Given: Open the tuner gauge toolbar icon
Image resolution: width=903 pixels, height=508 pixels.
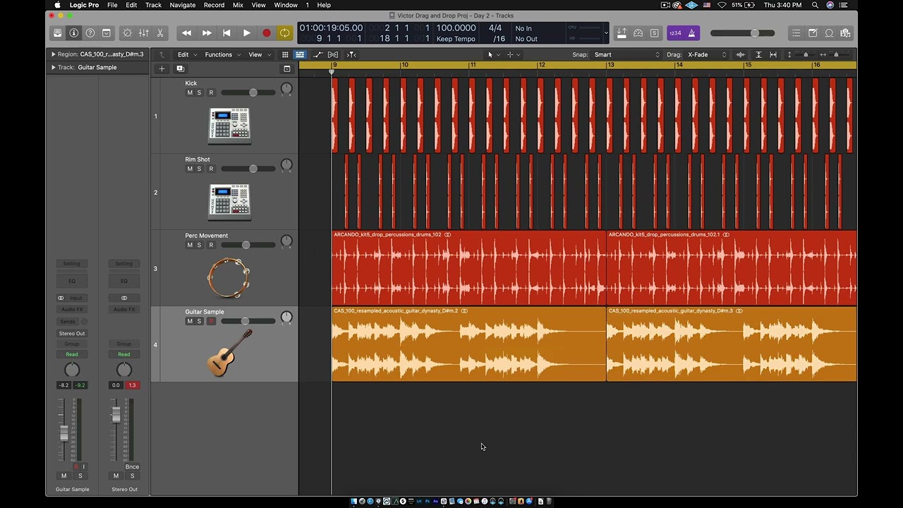Looking at the screenshot, I should pyautogui.click(x=638, y=33).
